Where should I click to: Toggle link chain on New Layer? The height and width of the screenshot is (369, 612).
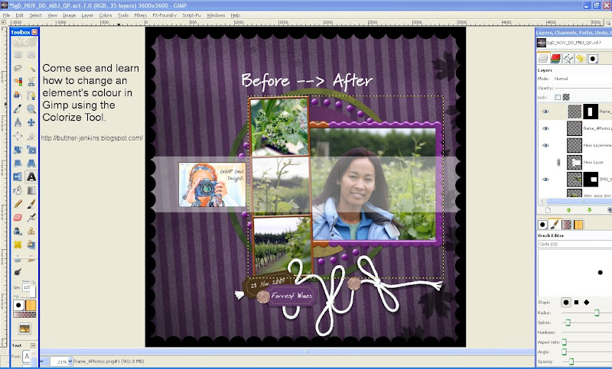(558, 162)
